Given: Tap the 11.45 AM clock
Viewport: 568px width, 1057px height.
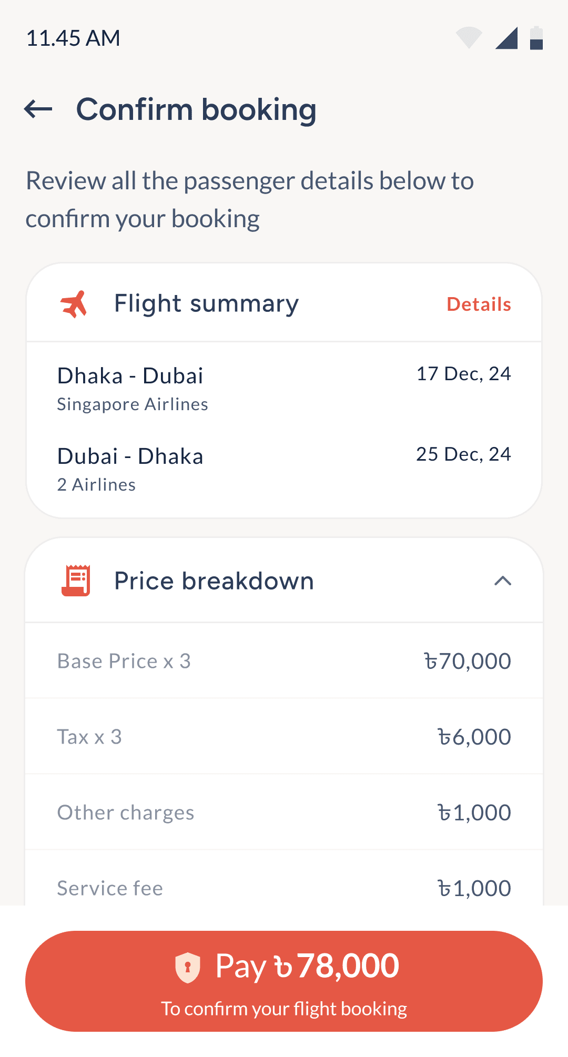Looking at the screenshot, I should 73,38.
